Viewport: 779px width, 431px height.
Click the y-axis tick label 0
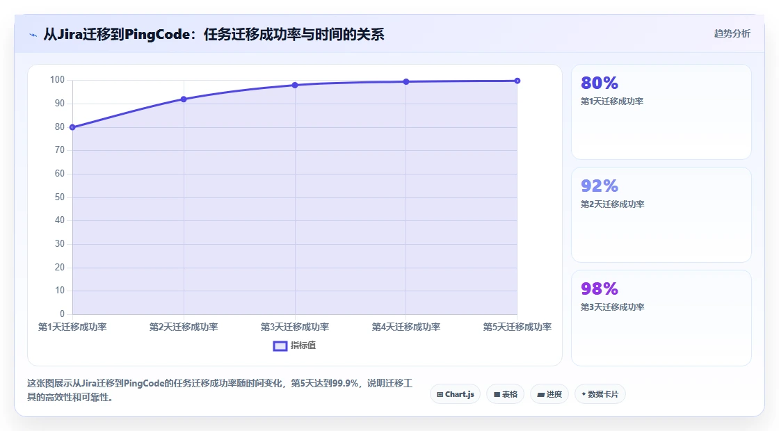pos(62,314)
